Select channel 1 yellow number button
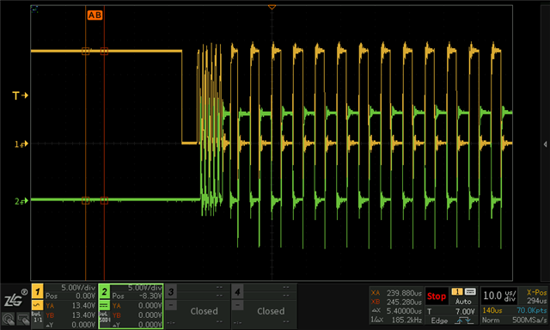 (38, 291)
